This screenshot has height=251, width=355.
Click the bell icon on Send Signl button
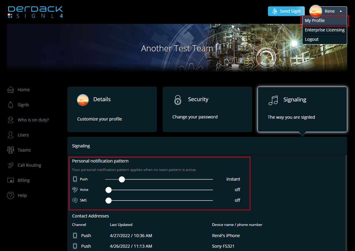(x=275, y=11)
